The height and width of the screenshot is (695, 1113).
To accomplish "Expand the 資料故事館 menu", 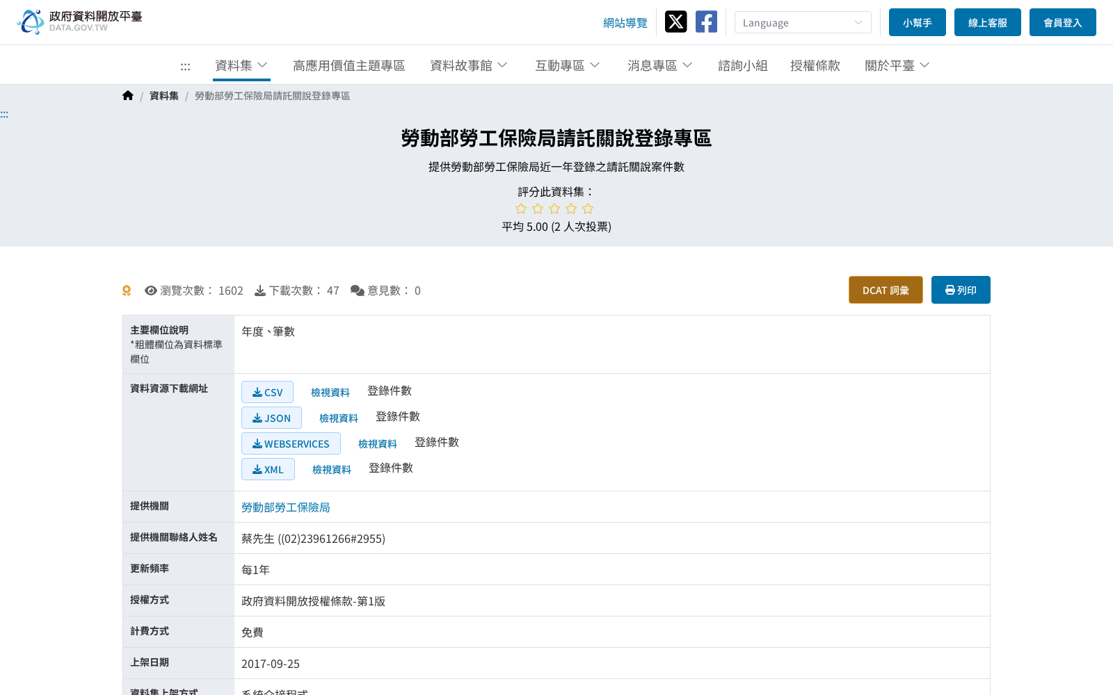I will point(469,65).
